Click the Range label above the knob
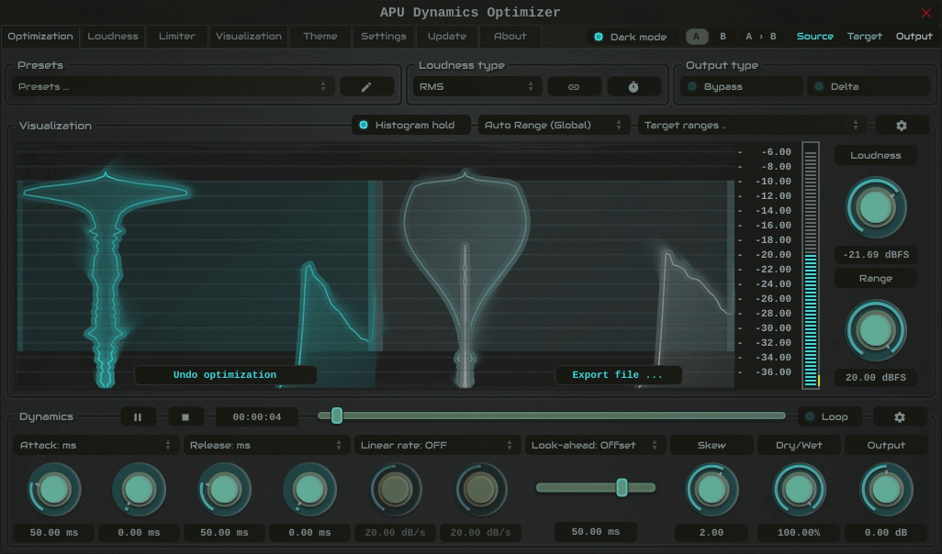This screenshot has width=942, height=554. coord(875,279)
